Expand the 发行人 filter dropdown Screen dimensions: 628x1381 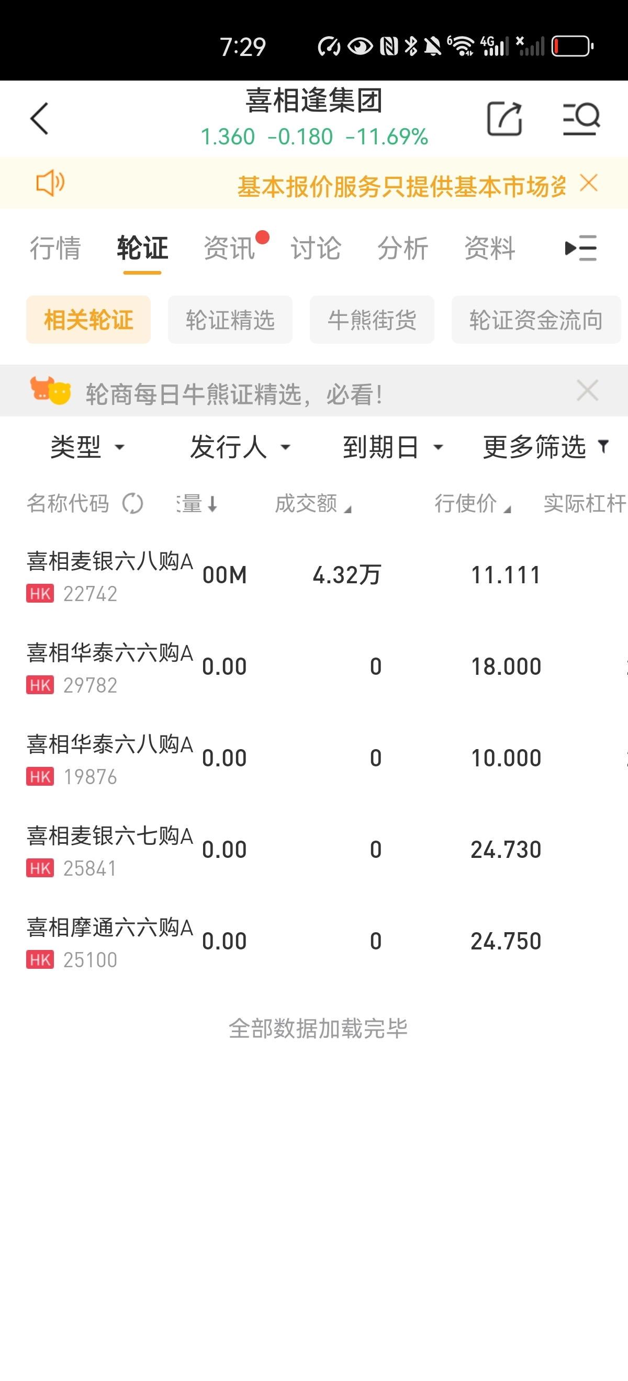point(240,447)
